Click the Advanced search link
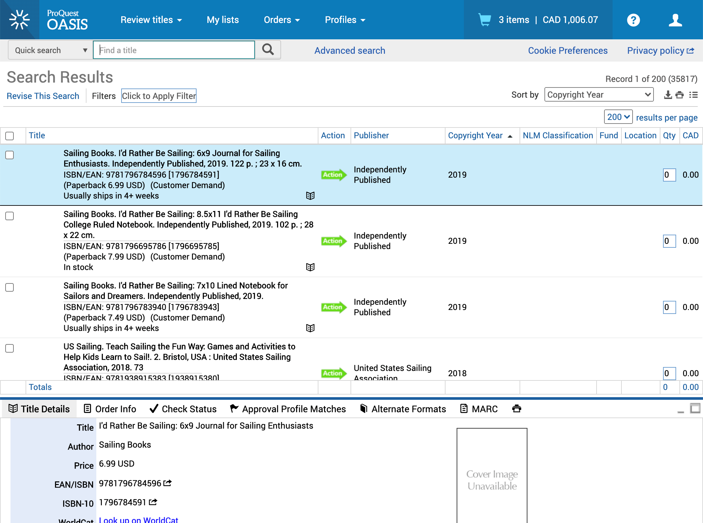This screenshot has width=703, height=523. [x=350, y=50]
